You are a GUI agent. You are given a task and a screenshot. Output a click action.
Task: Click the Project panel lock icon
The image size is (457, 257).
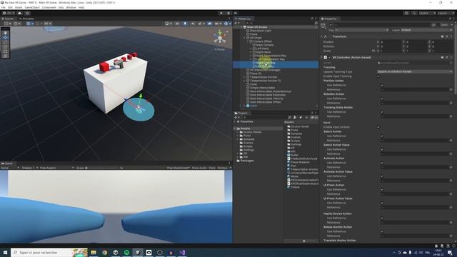312,113
